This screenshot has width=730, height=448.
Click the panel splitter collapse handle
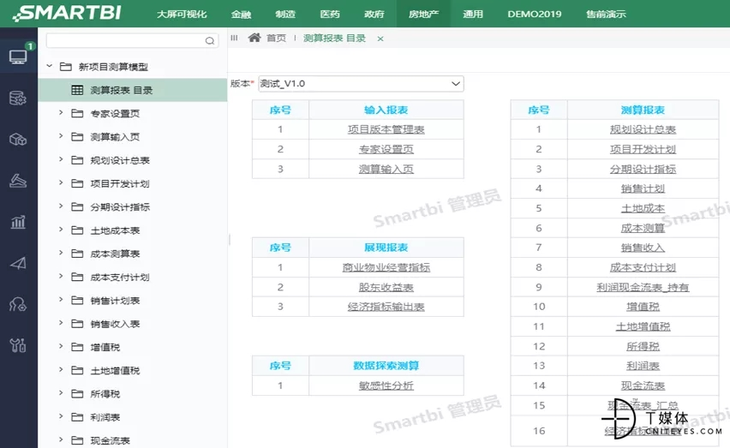pos(230,240)
